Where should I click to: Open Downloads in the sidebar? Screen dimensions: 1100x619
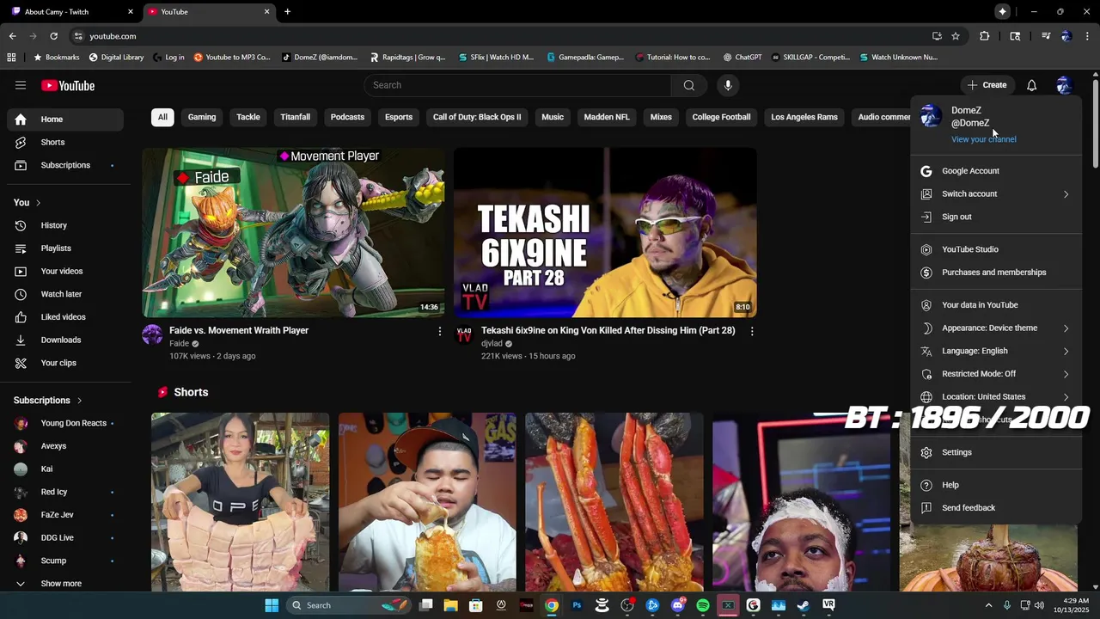(x=65, y=340)
